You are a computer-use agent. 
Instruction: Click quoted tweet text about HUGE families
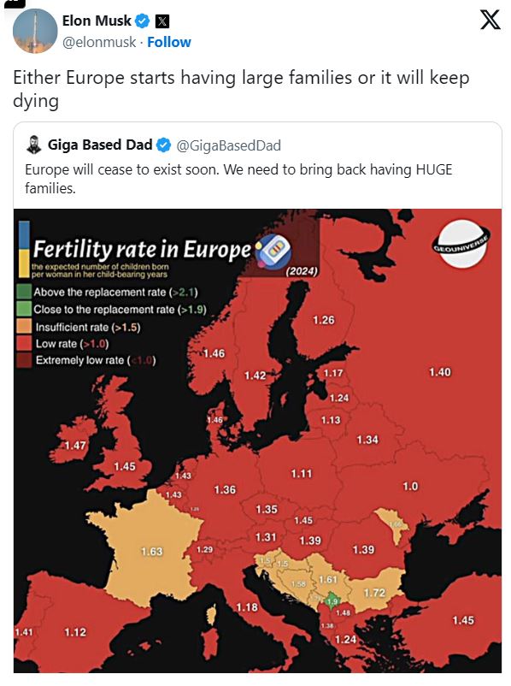pos(238,179)
